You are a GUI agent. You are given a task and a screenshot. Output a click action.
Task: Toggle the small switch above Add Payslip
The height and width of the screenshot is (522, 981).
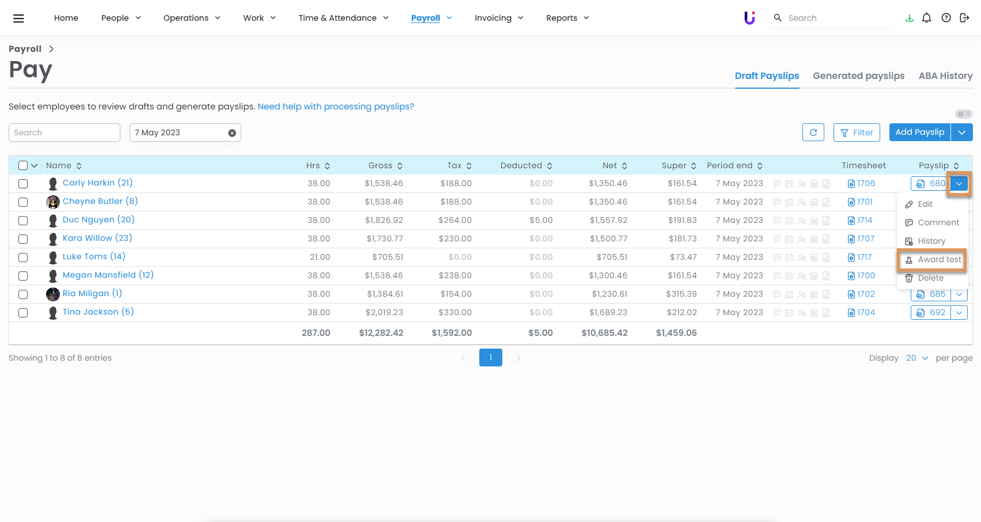click(x=963, y=114)
